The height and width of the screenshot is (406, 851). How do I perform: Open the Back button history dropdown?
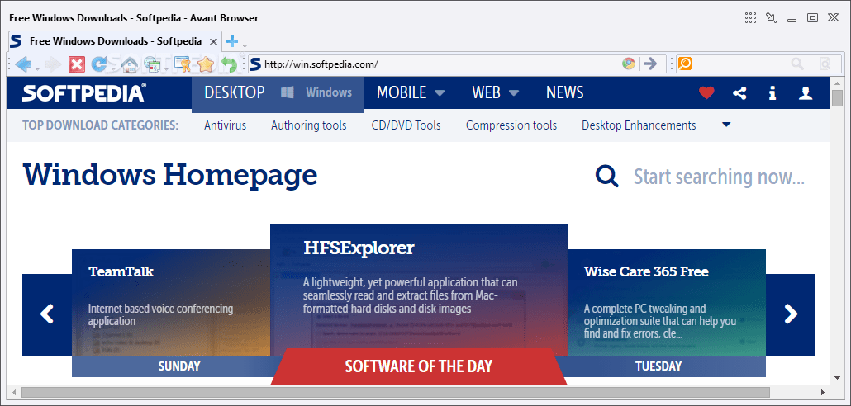[x=37, y=68]
